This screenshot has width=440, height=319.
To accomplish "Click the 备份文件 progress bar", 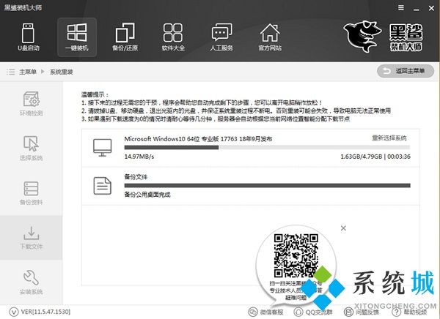I will 267,185.
